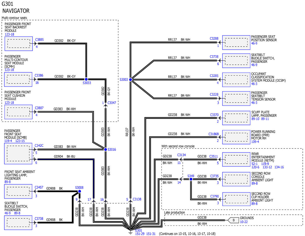Click the Late production caption

pos(175,212)
